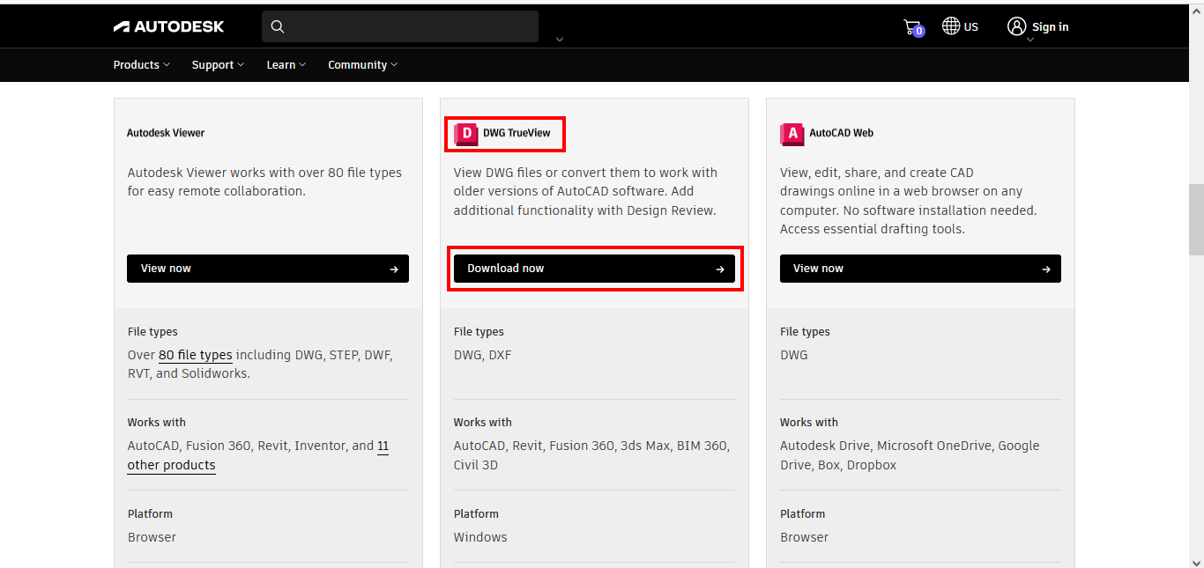
Task: Open the Learn menu
Action: point(286,65)
